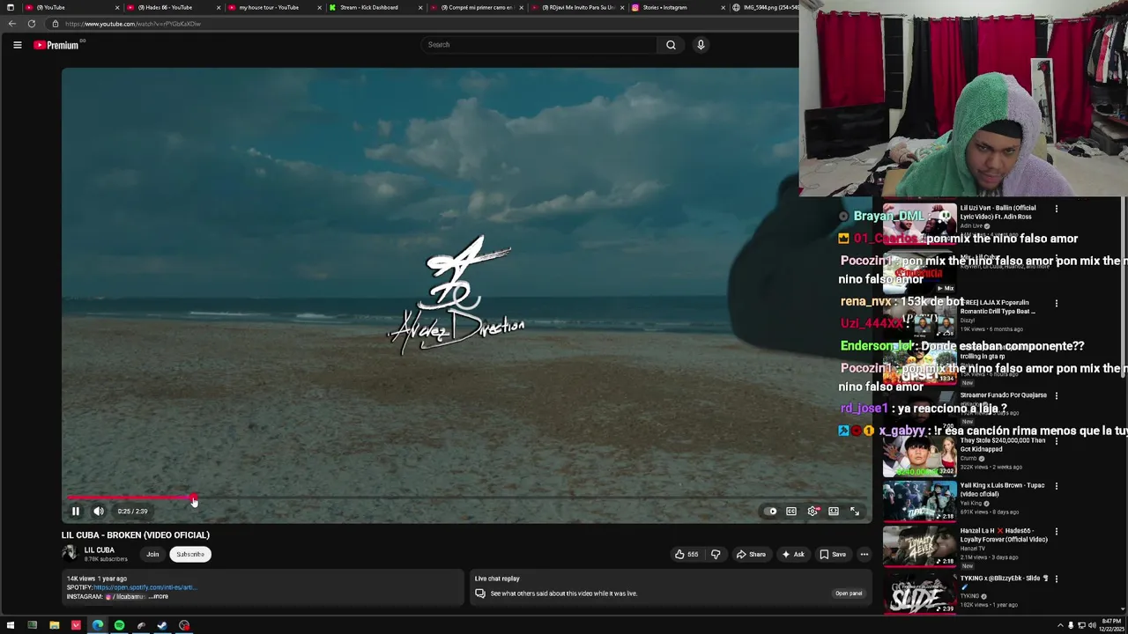Open live chat replay panel
The image size is (1128, 634).
click(x=849, y=593)
